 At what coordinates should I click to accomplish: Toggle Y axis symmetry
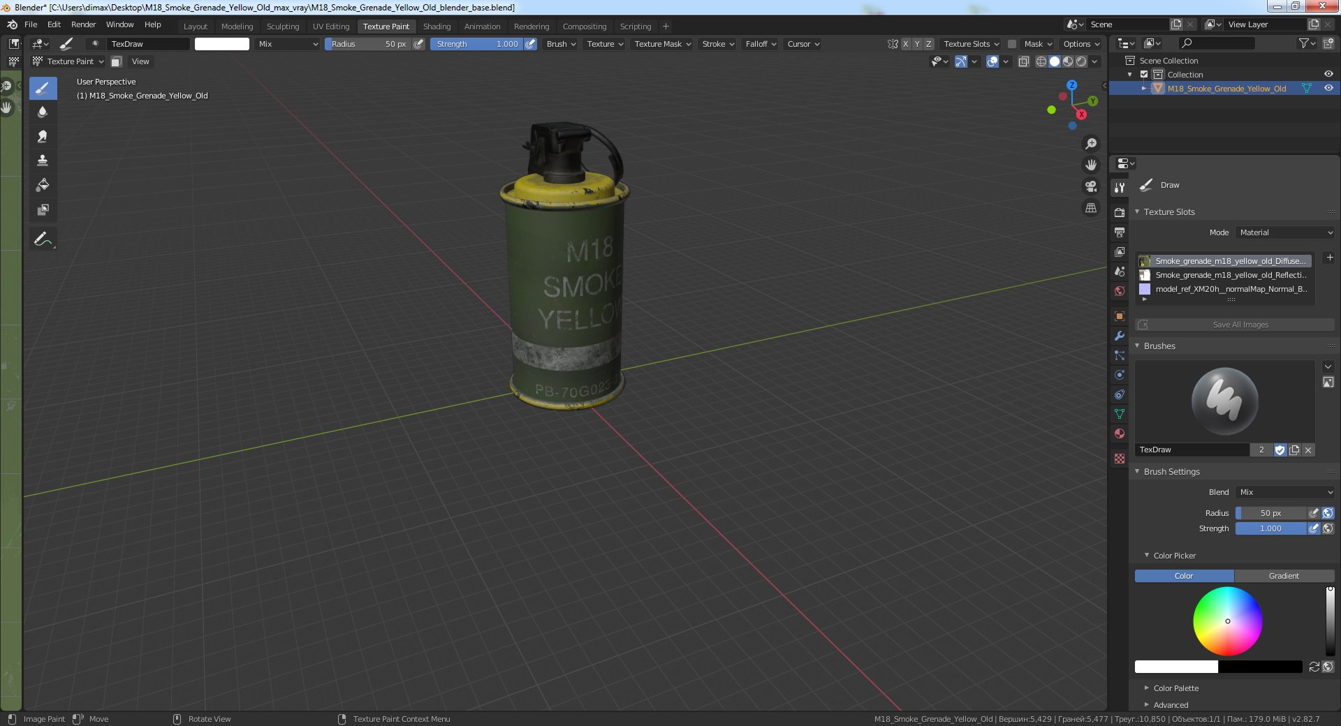tap(917, 43)
